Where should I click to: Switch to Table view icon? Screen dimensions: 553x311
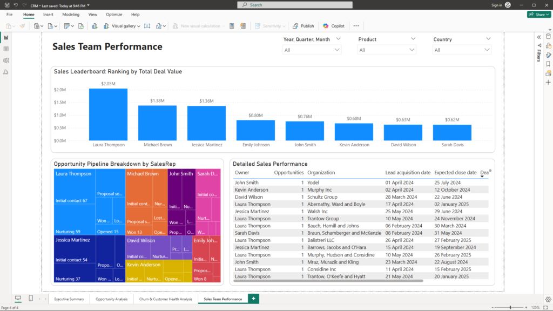click(x=6, y=49)
